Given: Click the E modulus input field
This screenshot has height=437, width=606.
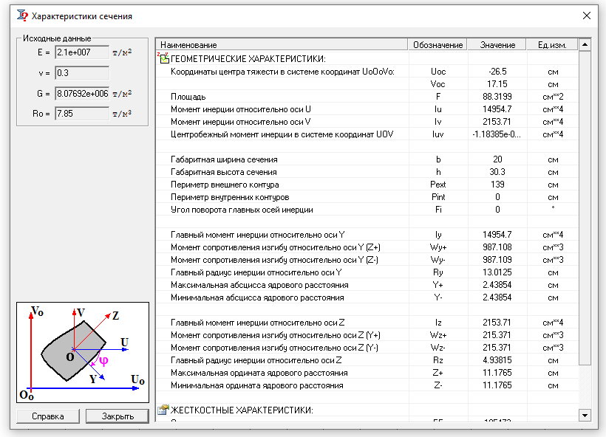Looking at the screenshot, I should pos(82,52).
